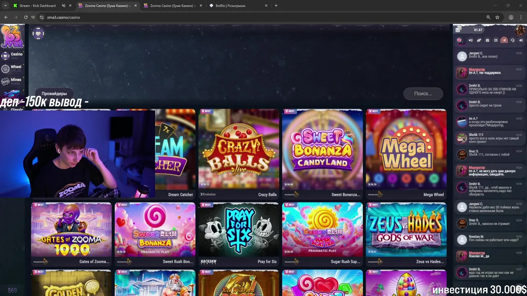Click Jevgeni C. avatar in top chat message
The width and height of the screenshot is (527, 296).
click(x=462, y=56)
